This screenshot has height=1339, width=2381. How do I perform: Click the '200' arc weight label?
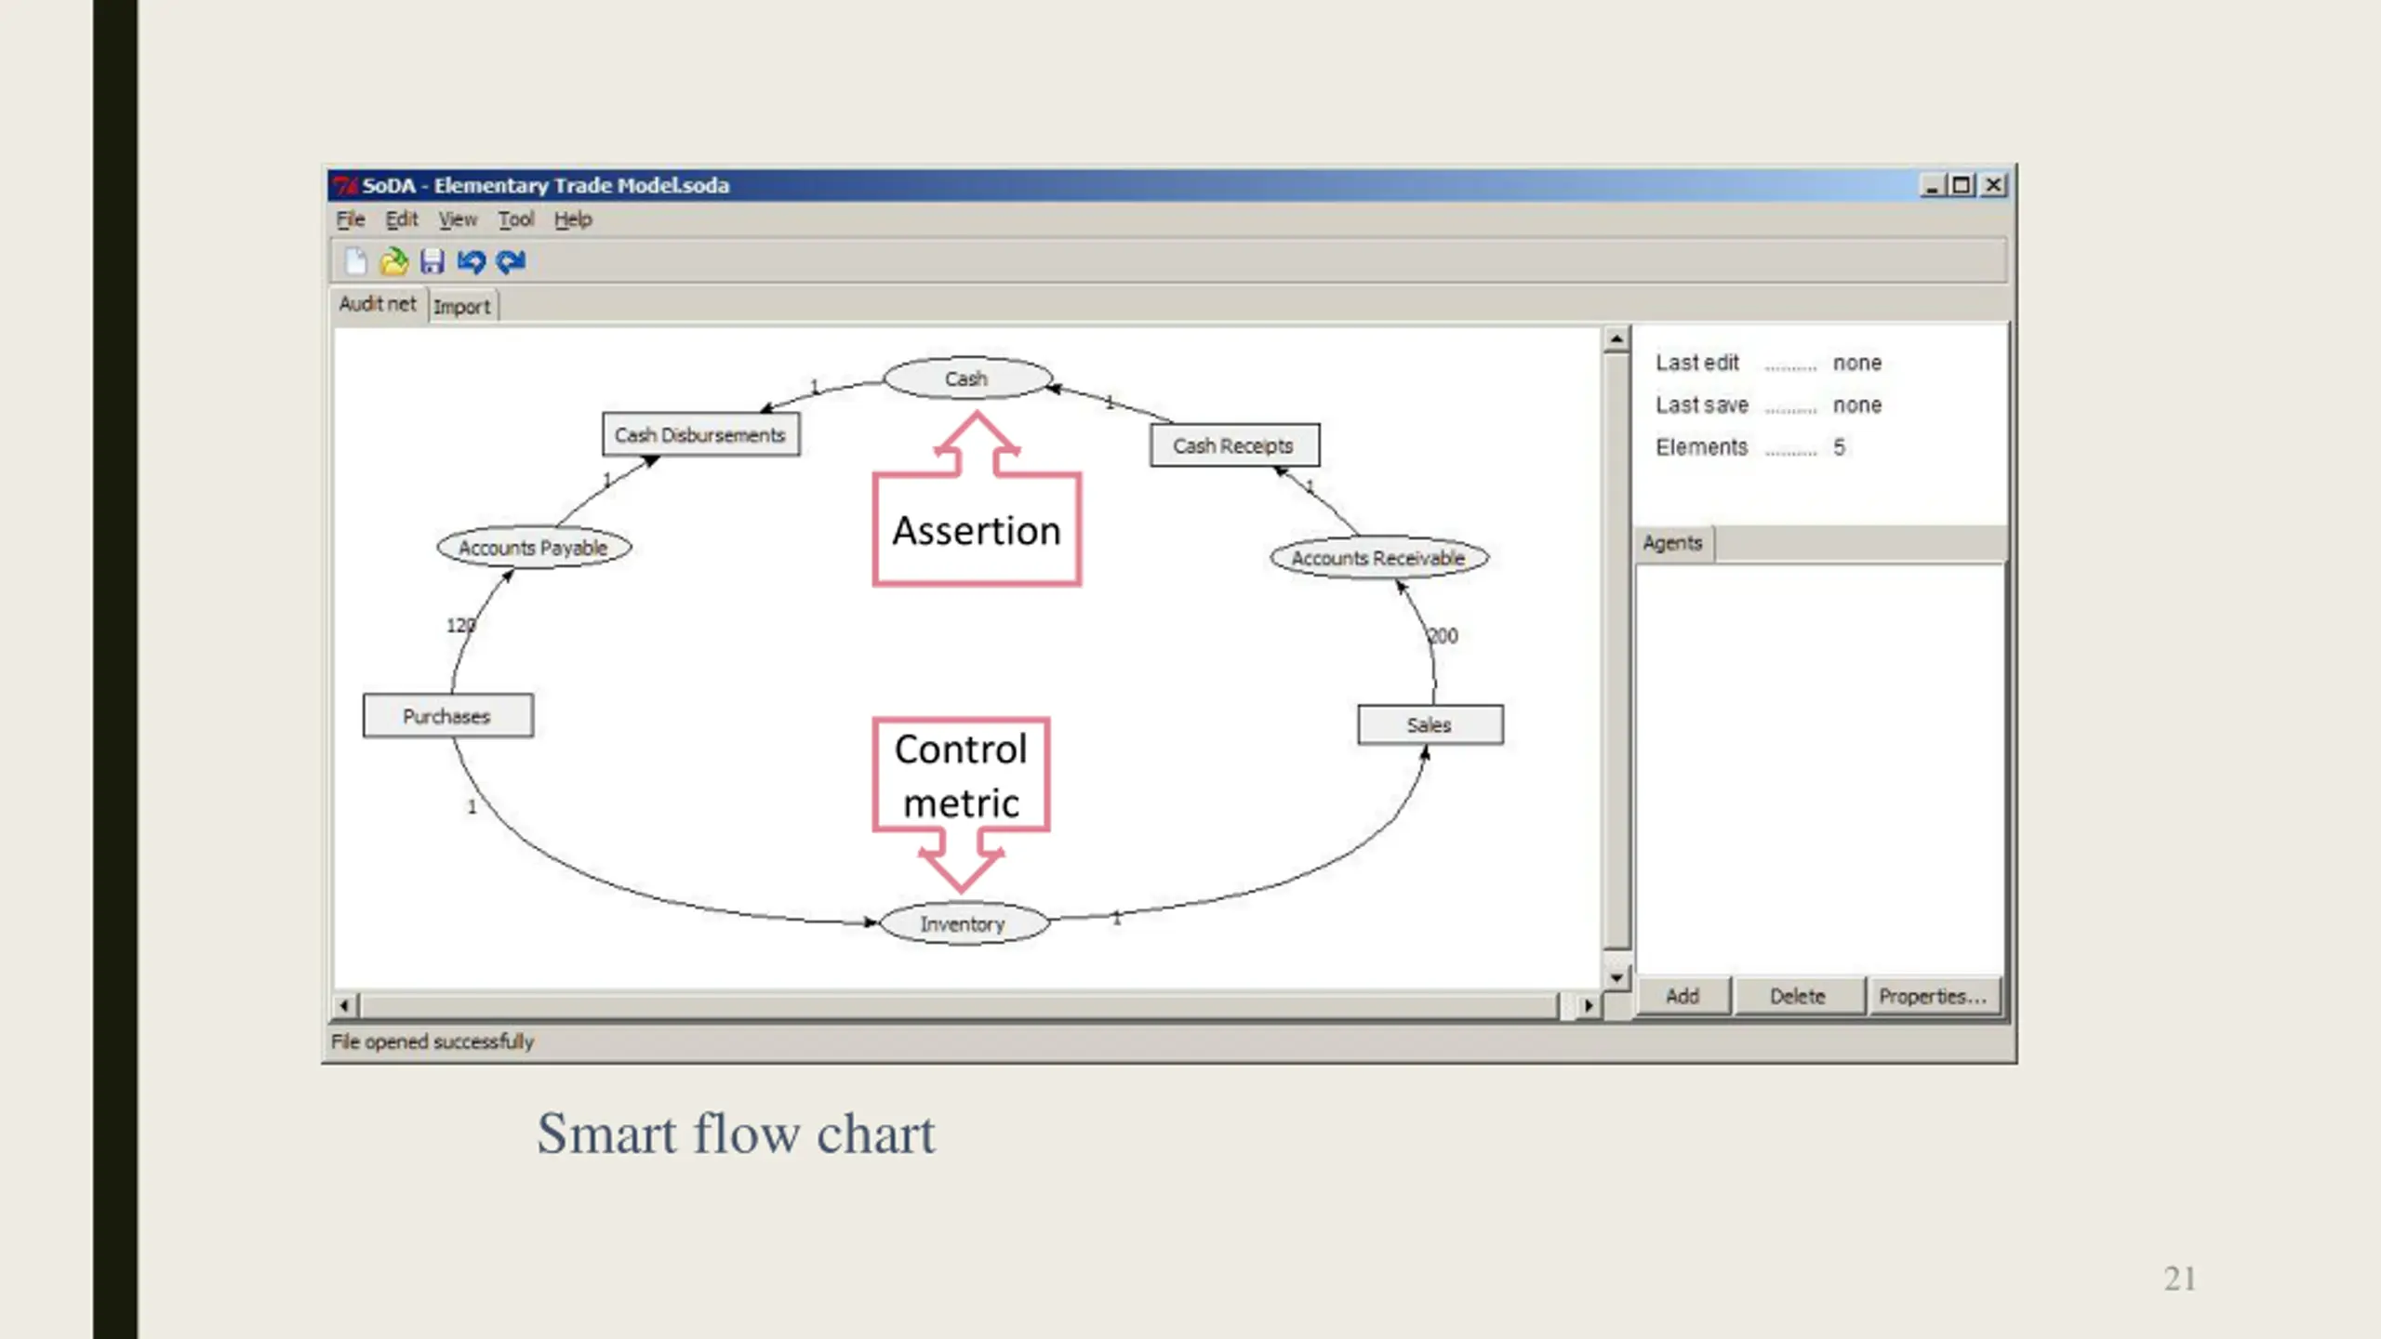point(1443,636)
